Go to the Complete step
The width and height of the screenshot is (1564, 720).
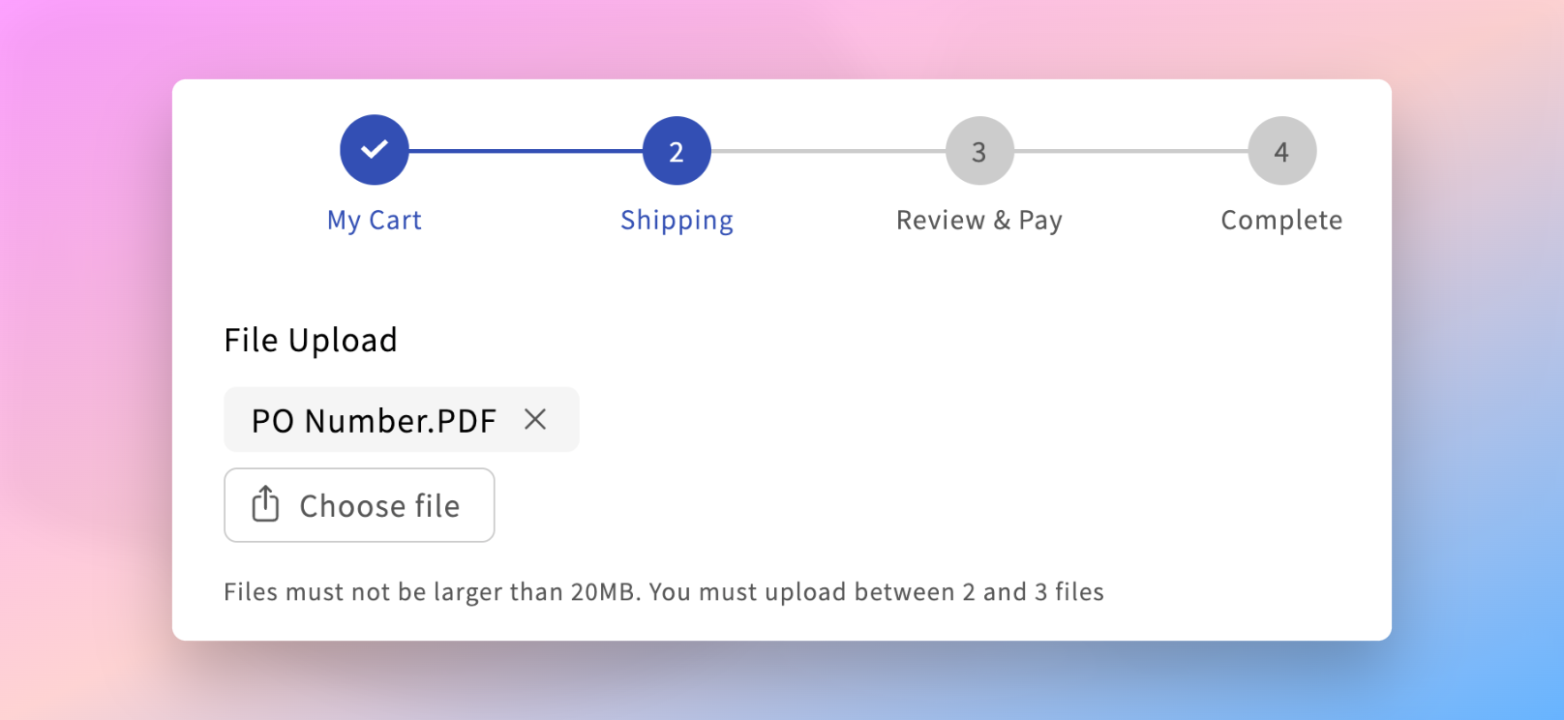coord(1281,220)
